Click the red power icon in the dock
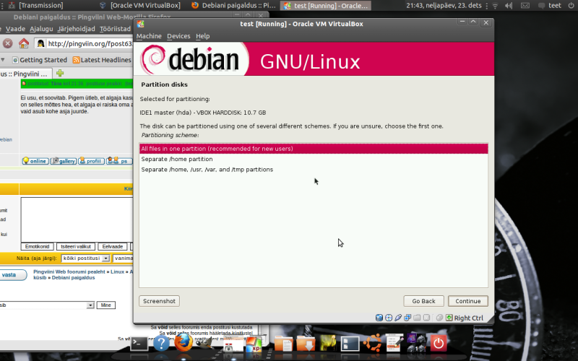The width and height of the screenshot is (578, 361). coord(438,343)
